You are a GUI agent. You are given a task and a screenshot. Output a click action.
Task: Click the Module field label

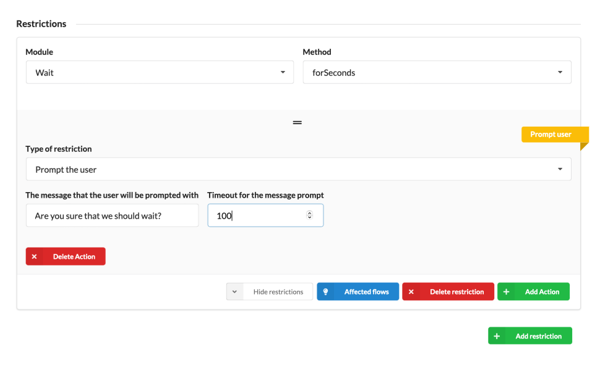(x=40, y=52)
